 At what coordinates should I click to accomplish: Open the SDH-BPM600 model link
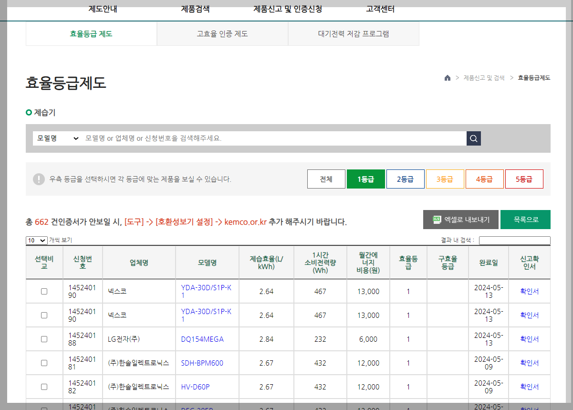pos(202,363)
